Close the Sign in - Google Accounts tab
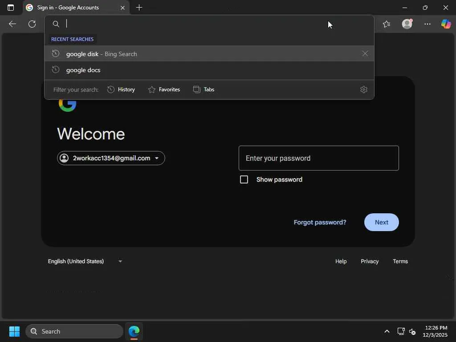Image resolution: width=456 pixels, height=342 pixels. tap(123, 8)
